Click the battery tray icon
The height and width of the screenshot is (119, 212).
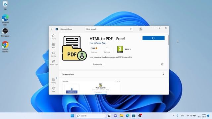coord(194,116)
